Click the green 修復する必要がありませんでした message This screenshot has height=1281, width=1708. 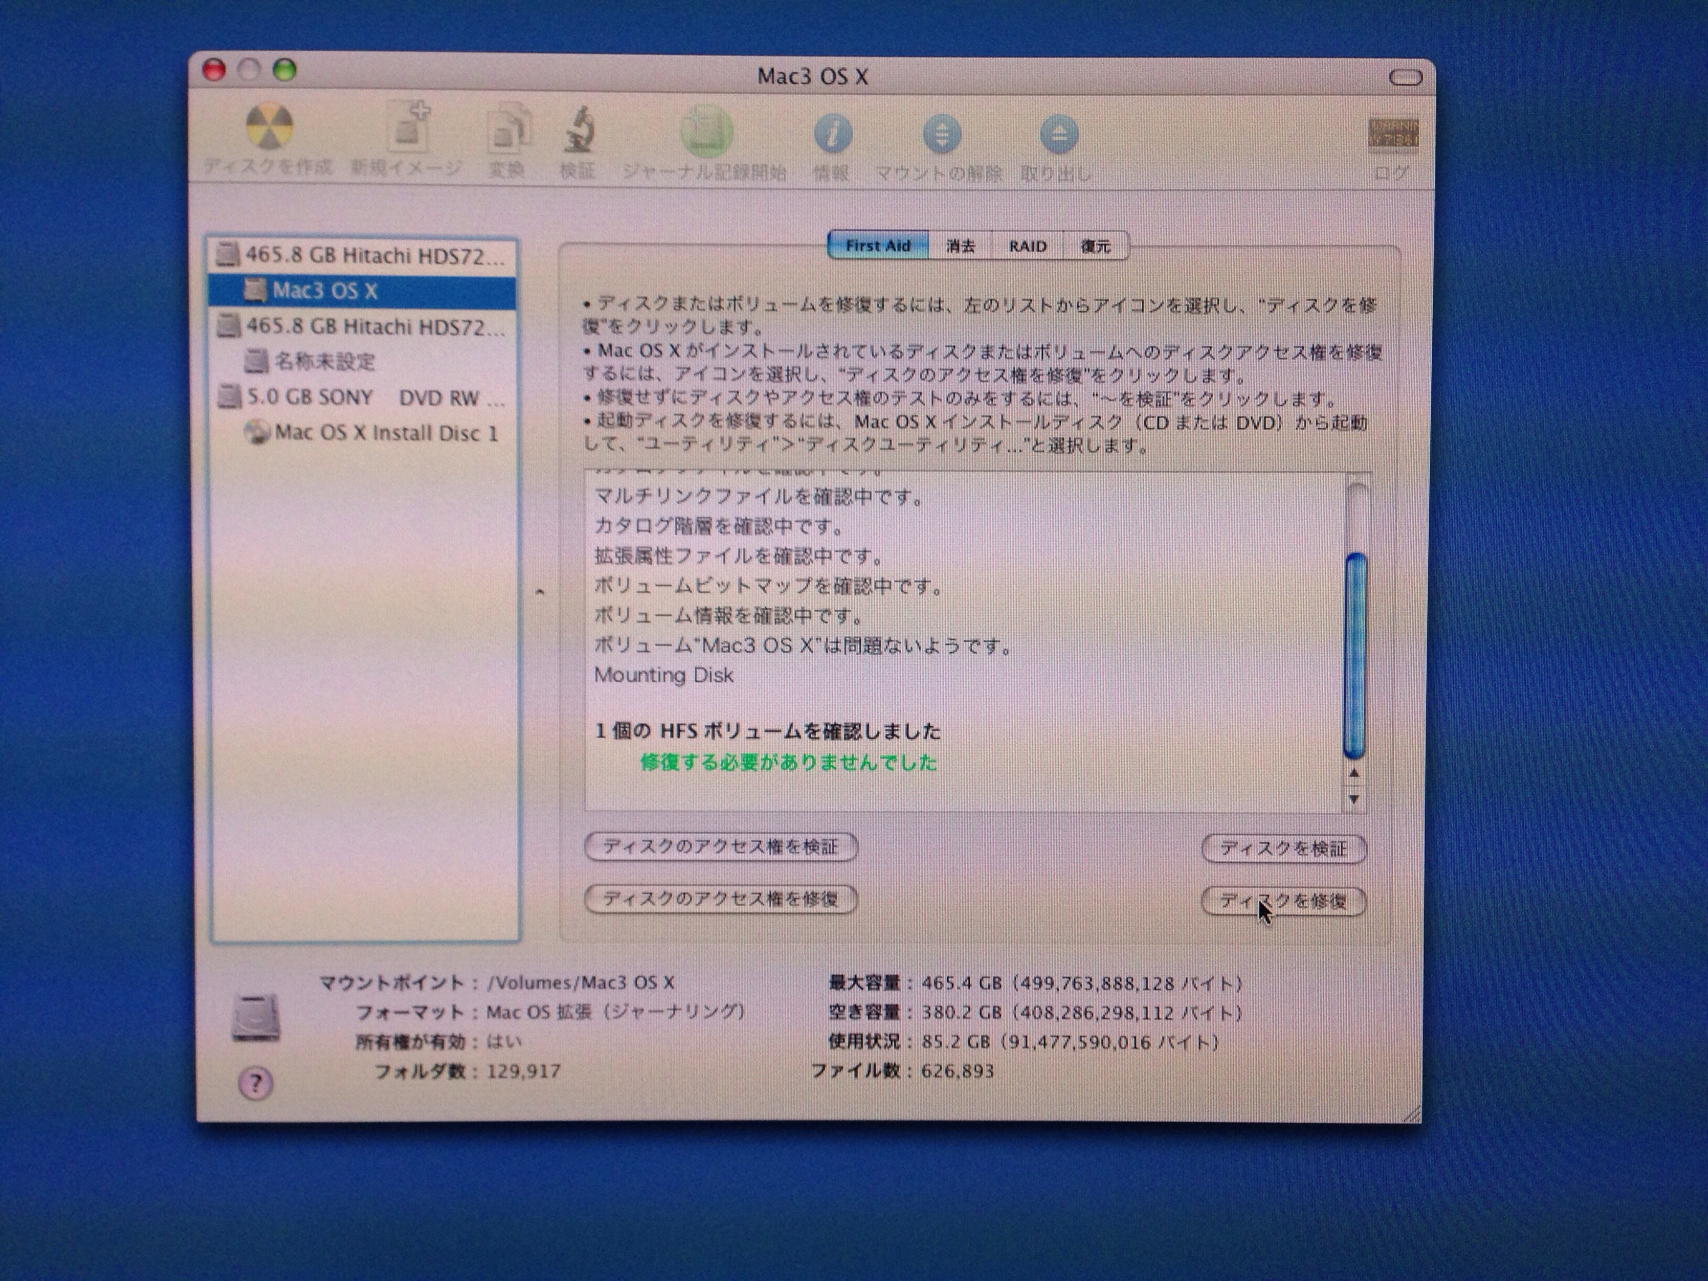tap(789, 763)
